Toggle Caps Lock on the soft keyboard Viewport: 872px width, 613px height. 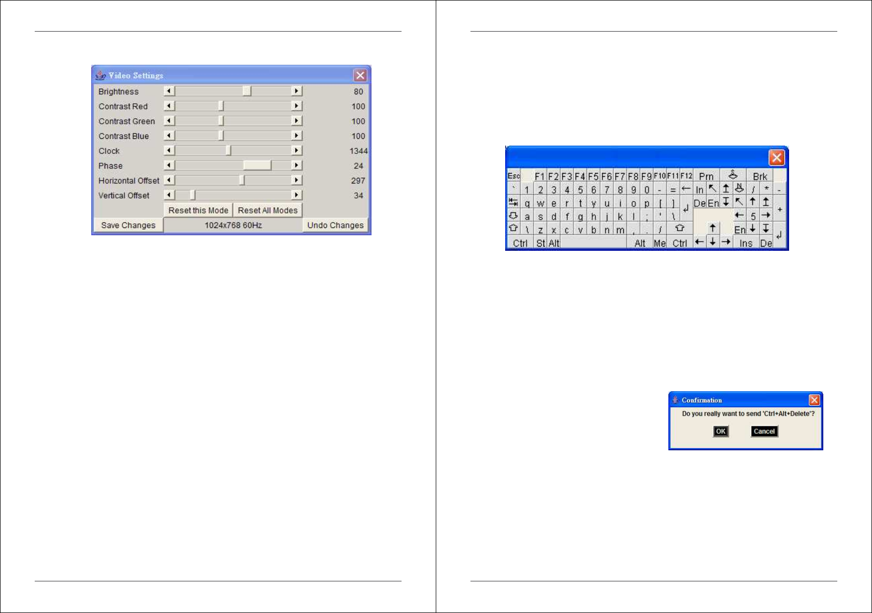513,216
